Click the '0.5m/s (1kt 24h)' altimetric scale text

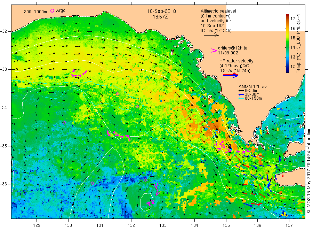click(x=216, y=31)
